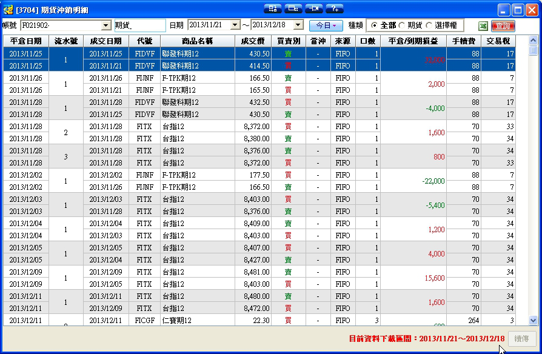
Task: Click the price 414.50
Action: click(x=259, y=66)
